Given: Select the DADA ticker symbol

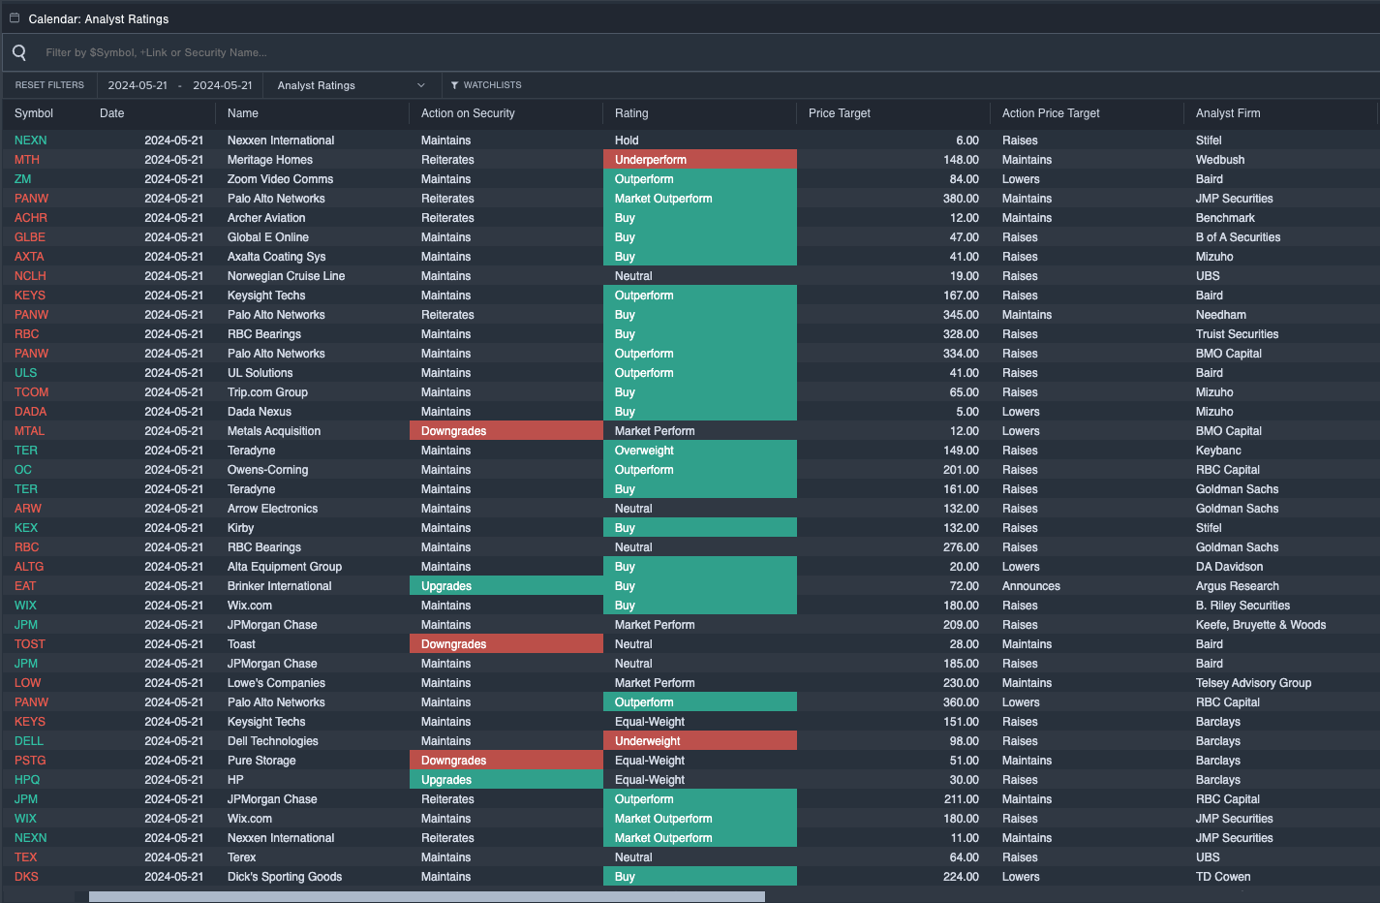Looking at the screenshot, I should coord(31,412).
